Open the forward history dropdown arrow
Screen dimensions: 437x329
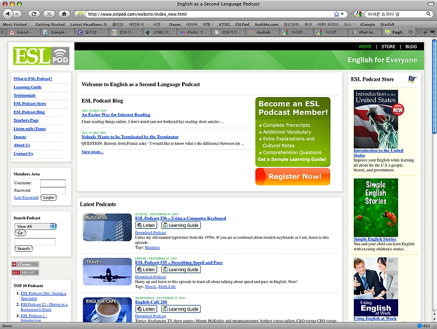[x=24, y=14]
